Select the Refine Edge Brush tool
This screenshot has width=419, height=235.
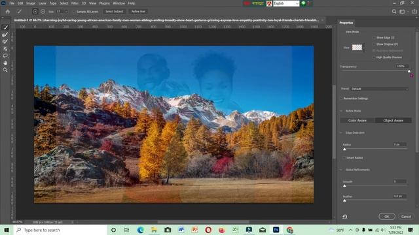click(5, 35)
